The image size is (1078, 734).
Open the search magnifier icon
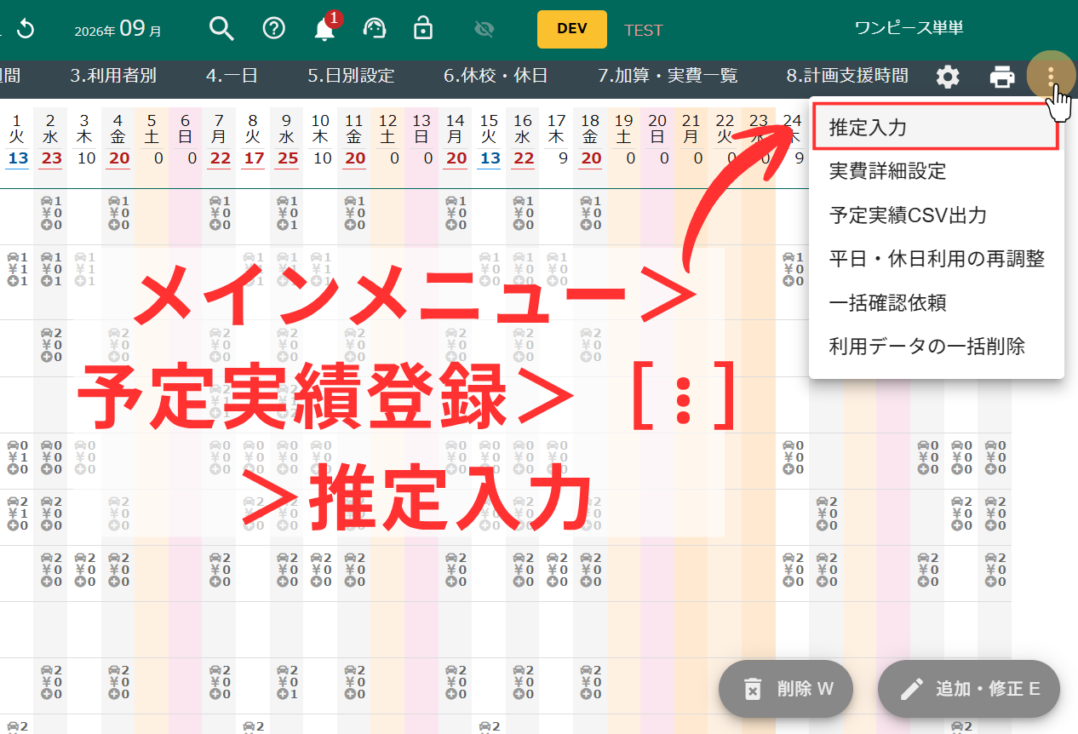(x=221, y=29)
